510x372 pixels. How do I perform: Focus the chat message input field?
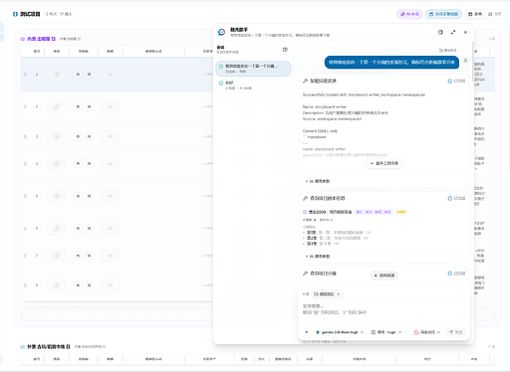pyautogui.click(x=384, y=310)
